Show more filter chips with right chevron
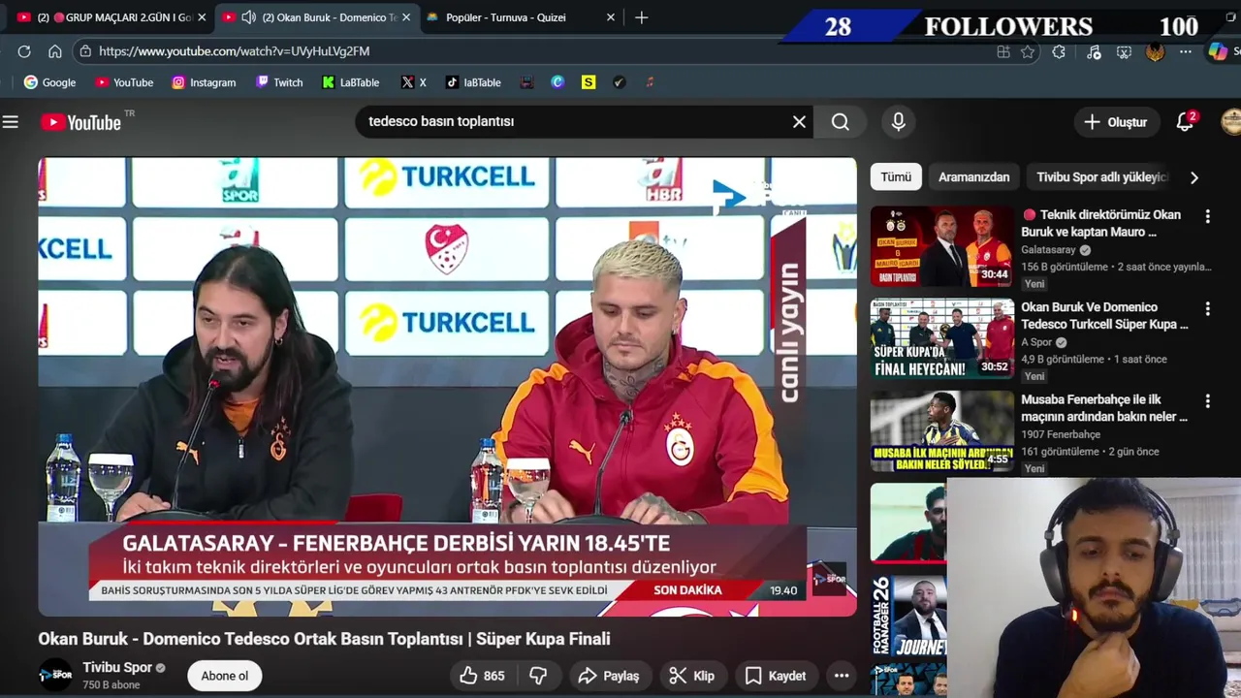The image size is (1241, 698). click(x=1194, y=177)
